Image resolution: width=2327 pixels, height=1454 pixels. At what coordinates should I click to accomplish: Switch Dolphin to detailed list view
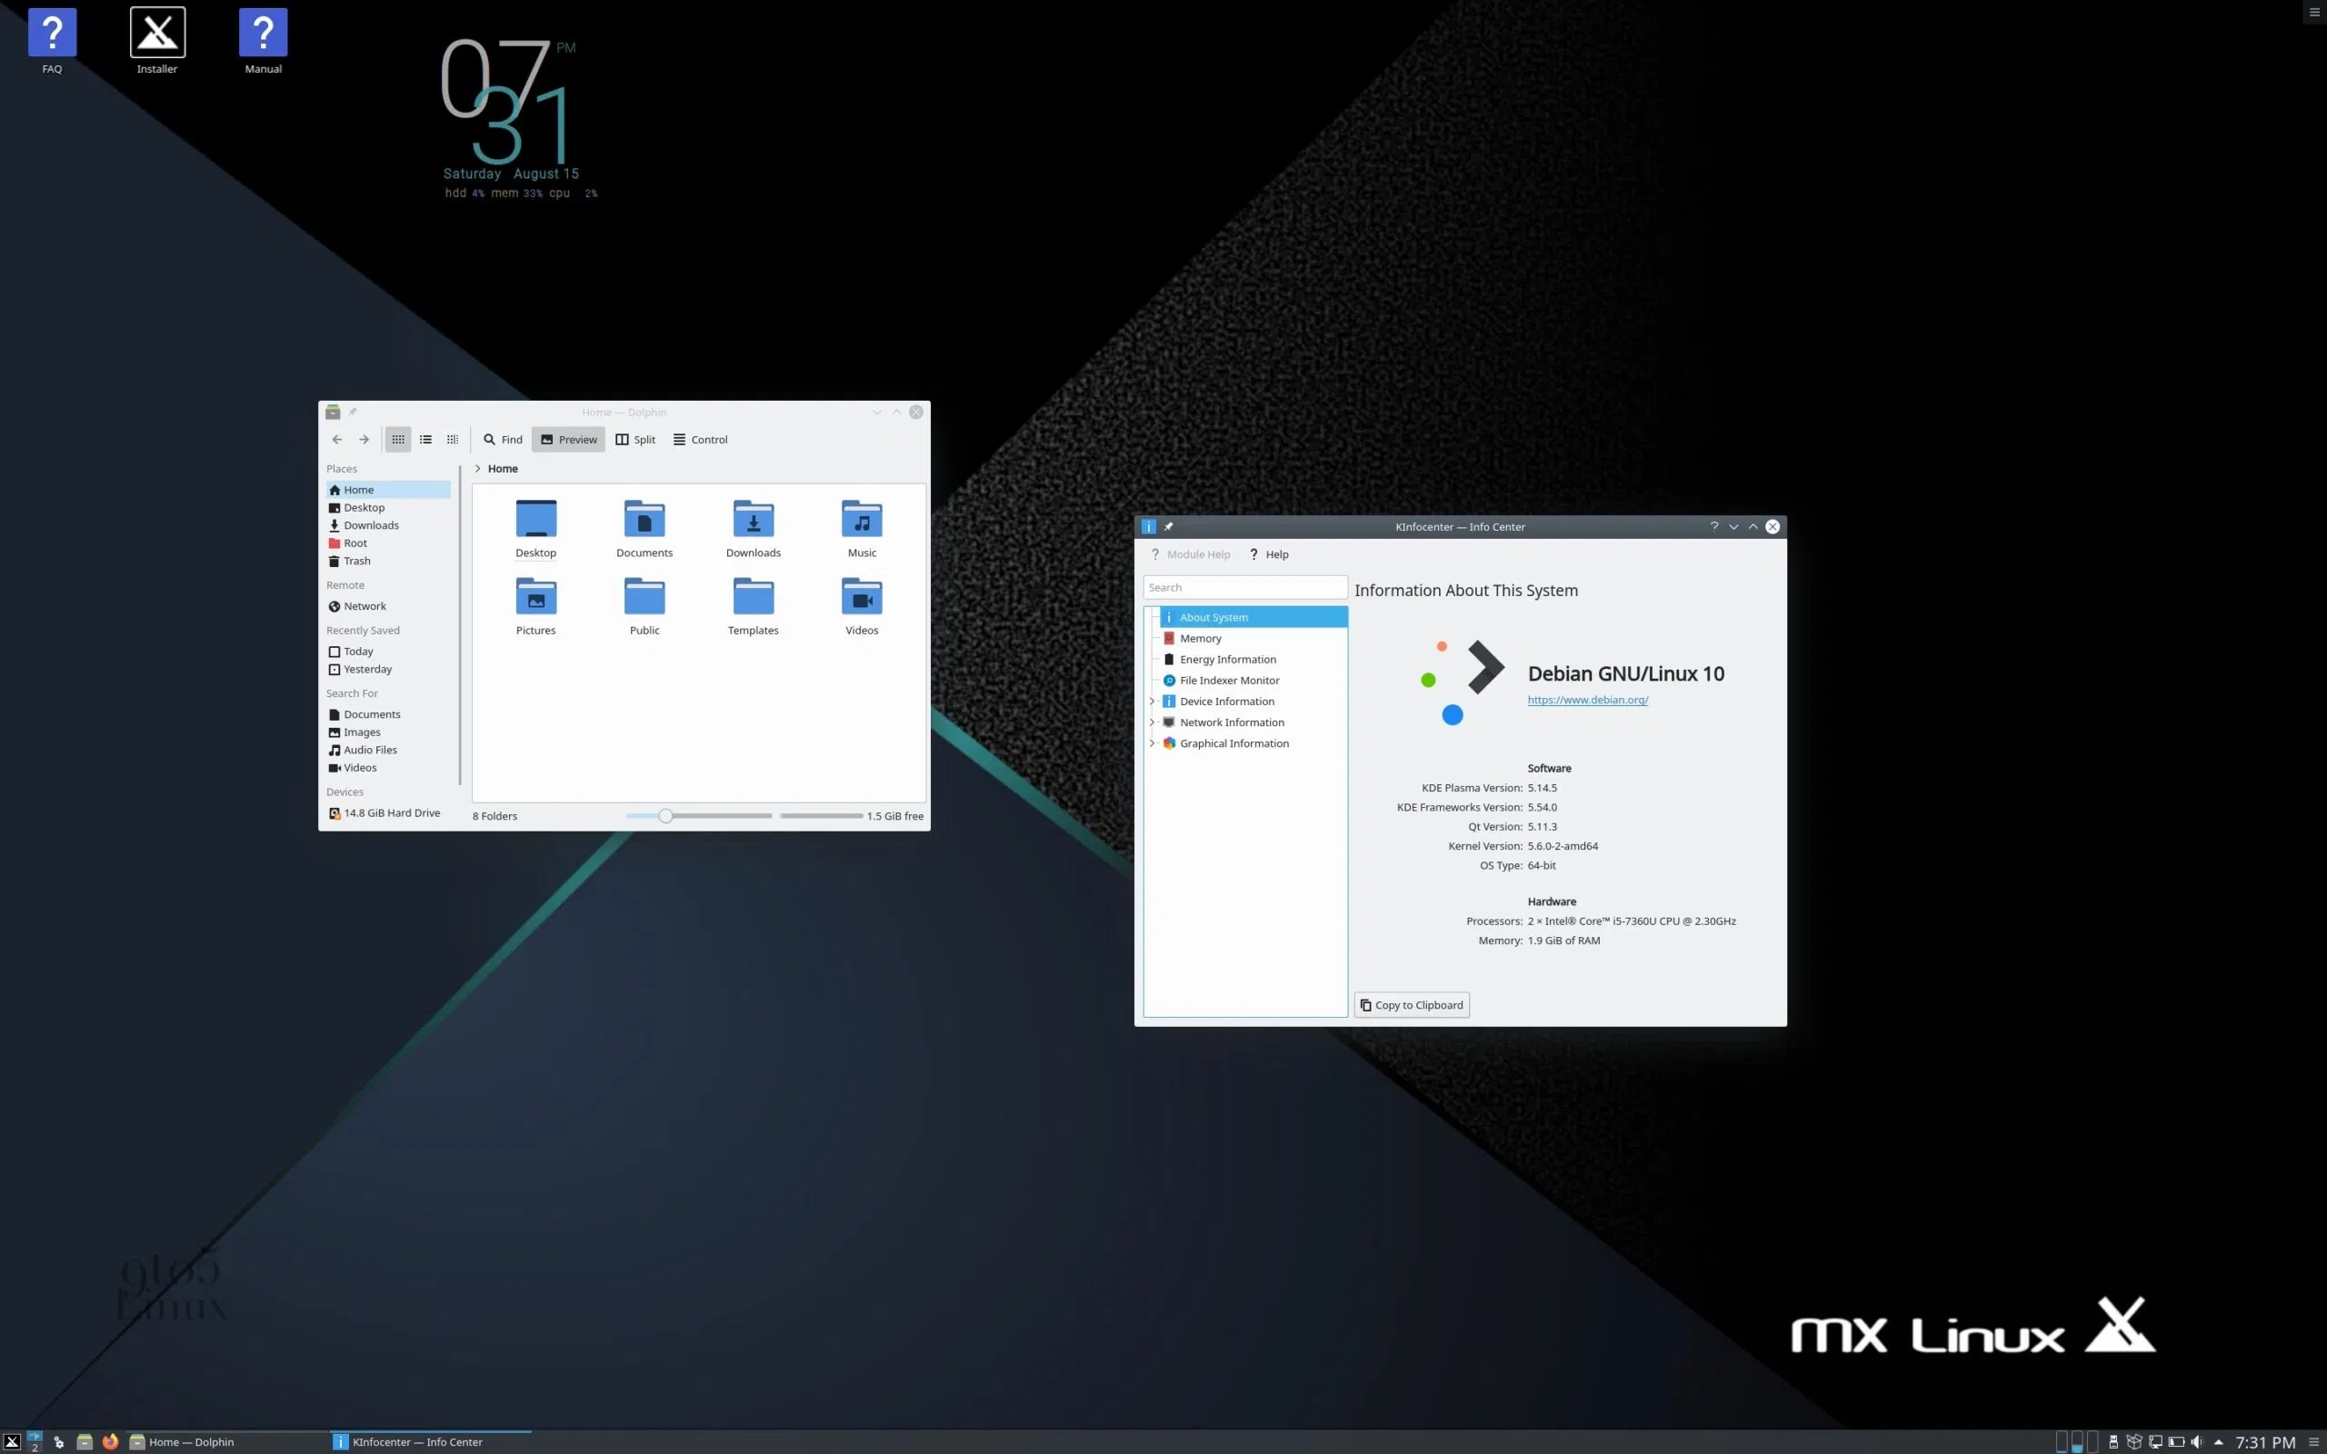click(x=425, y=440)
